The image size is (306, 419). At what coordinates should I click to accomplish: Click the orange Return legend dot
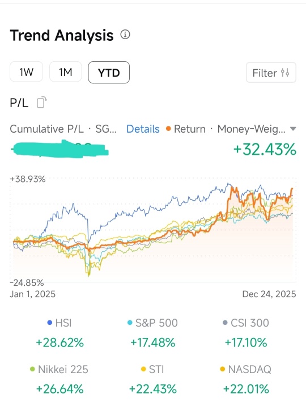168,129
